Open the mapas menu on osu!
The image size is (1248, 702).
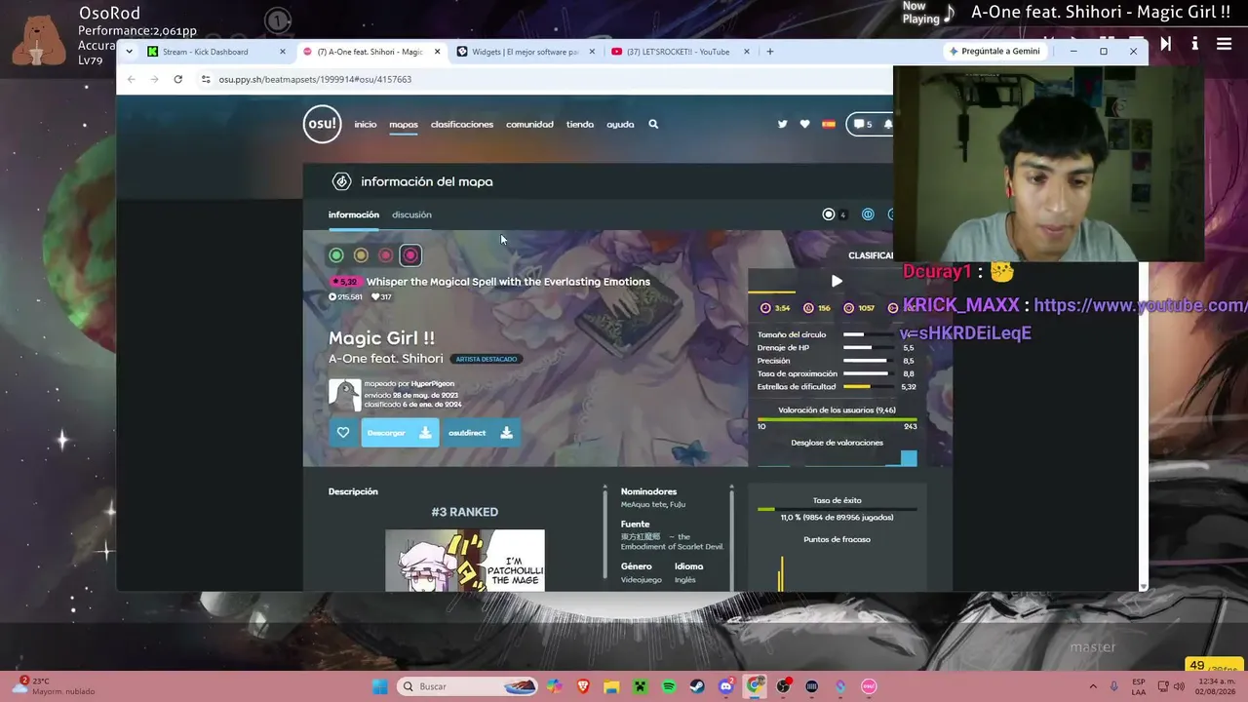(404, 124)
